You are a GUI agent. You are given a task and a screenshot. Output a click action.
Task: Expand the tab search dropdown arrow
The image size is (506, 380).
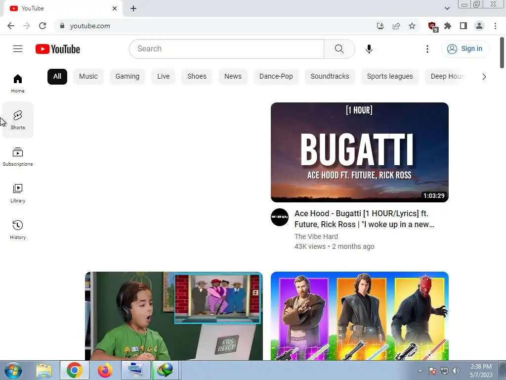(447, 8)
